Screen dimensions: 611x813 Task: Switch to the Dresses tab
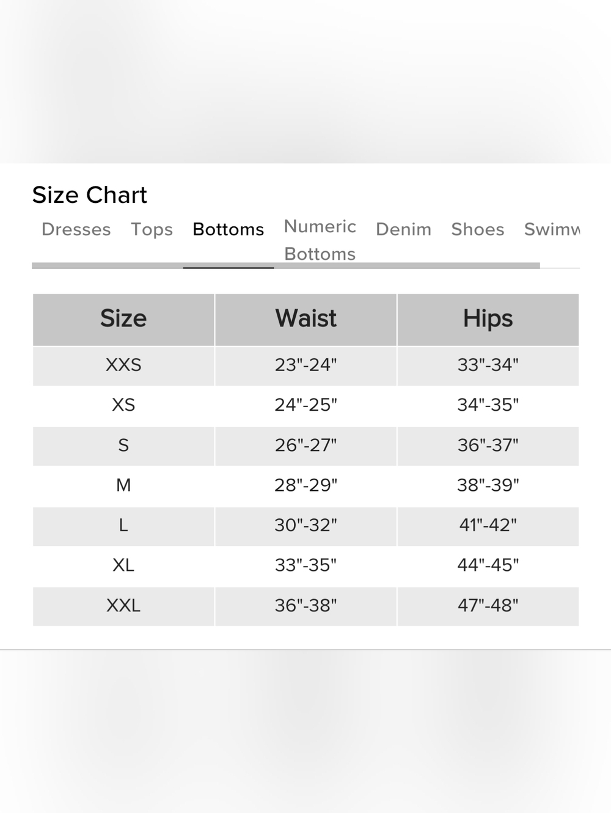tap(76, 229)
